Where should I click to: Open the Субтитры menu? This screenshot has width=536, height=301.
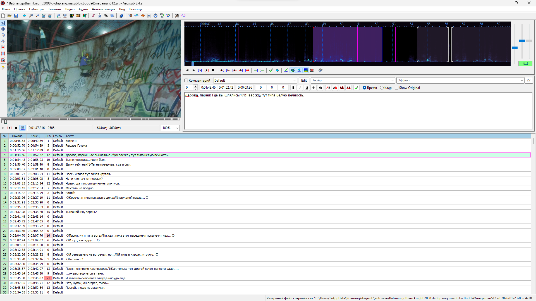click(36, 9)
